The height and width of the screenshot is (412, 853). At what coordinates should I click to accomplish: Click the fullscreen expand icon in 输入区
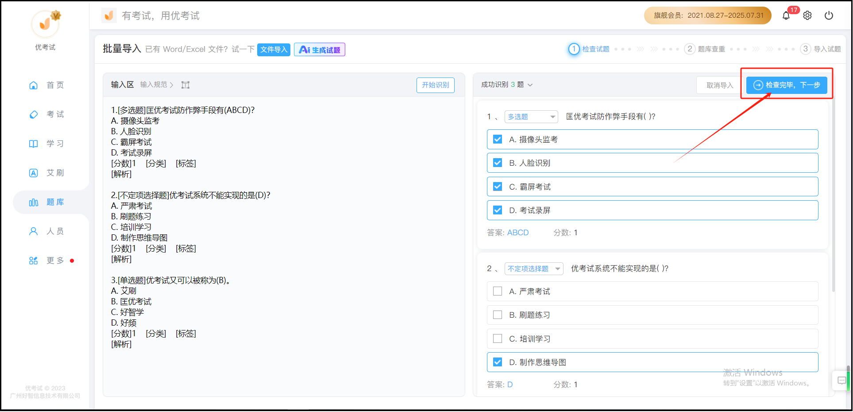tap(185, 85)
